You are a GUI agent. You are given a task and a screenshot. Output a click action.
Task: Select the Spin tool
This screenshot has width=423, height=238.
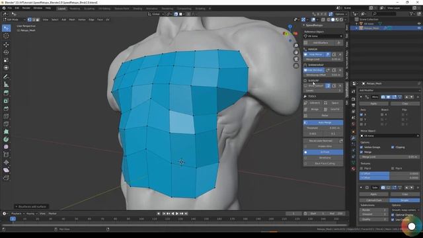click(6, 139)
